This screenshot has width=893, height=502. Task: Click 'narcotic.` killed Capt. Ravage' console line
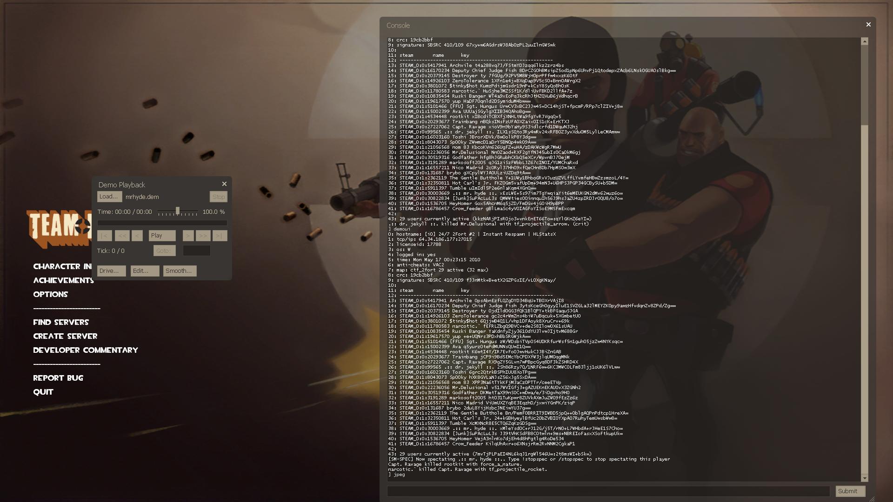pyautogui.click(x=467, y=469)
